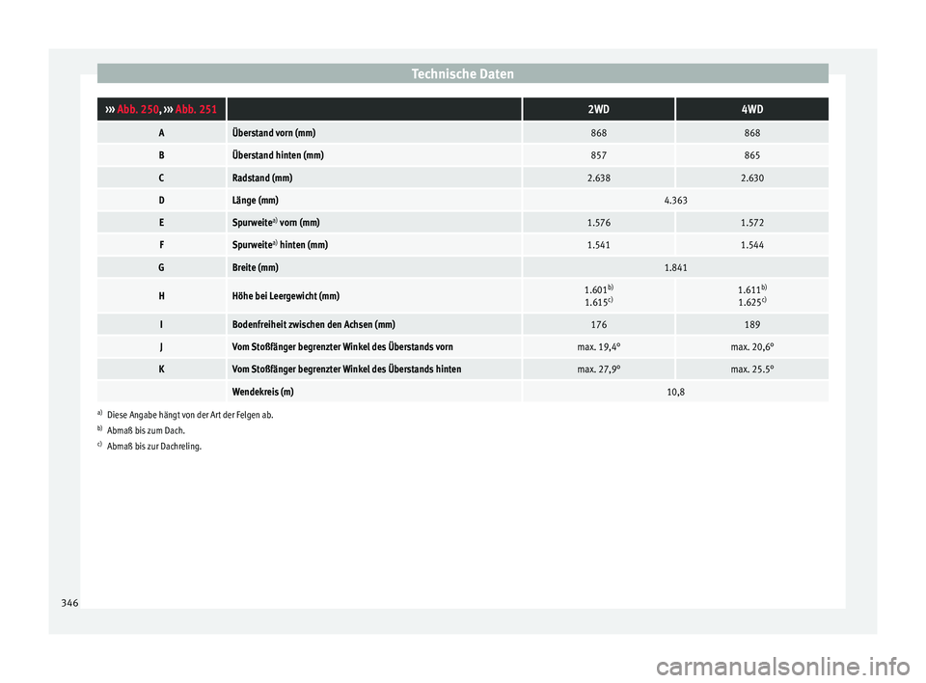Open the Abb. 250 figure reference
This screenshot has height=683, width=926.
(x=138, y=109)
